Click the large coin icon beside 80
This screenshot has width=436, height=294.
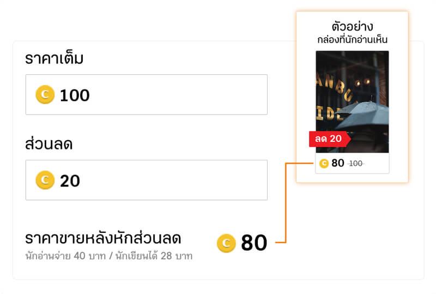point(226,243)
